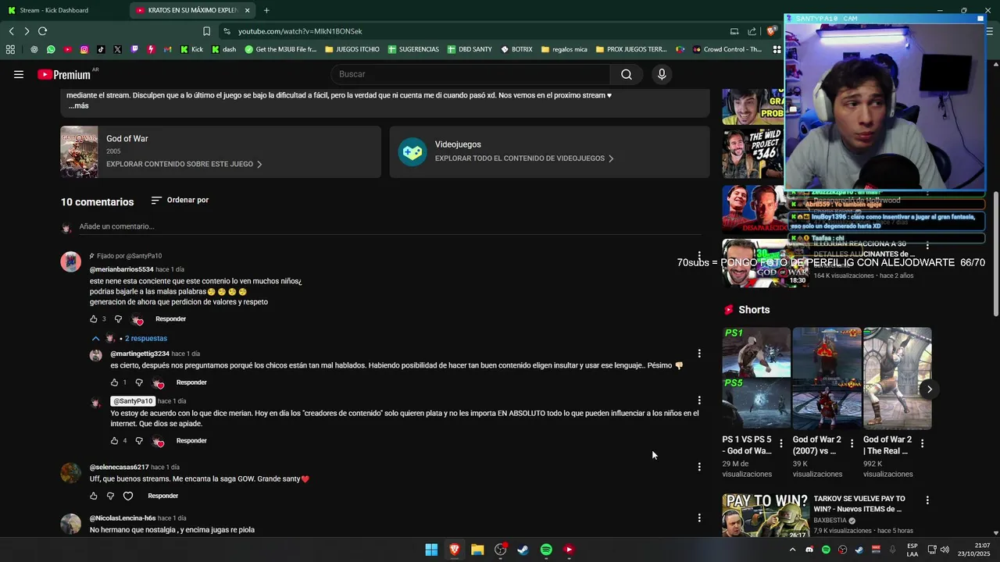Open the volume control in system tray

point(945,550)
